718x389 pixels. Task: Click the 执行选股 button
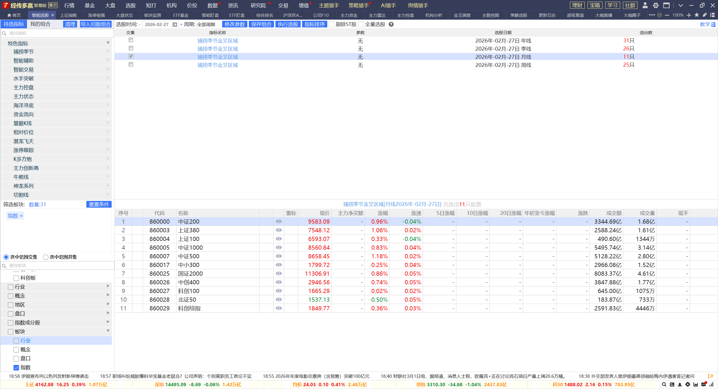tap(288, 24)
